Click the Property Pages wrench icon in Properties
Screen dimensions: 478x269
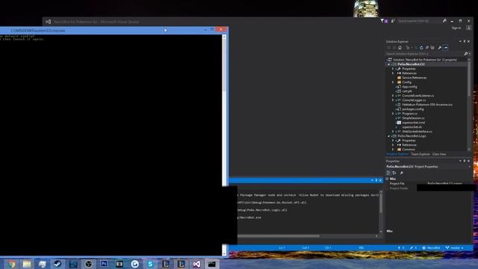tap(402, 173)
